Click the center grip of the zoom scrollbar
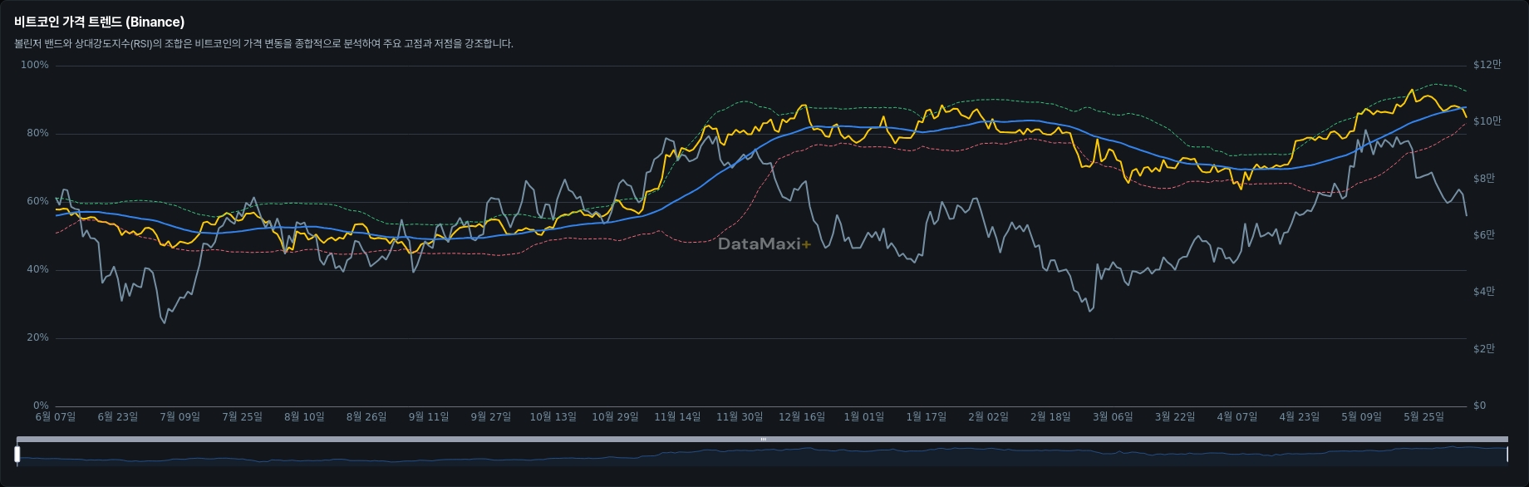 [x=763, y=439]
